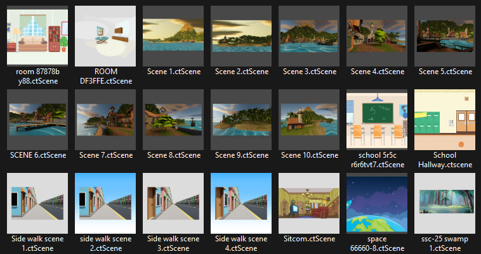Open the School Hallway.ctscene thumbnail
481x254 pixels.
[x=445, y=119]
